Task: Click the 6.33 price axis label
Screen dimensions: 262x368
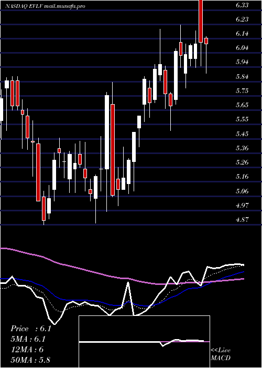Action: (242, 5)
